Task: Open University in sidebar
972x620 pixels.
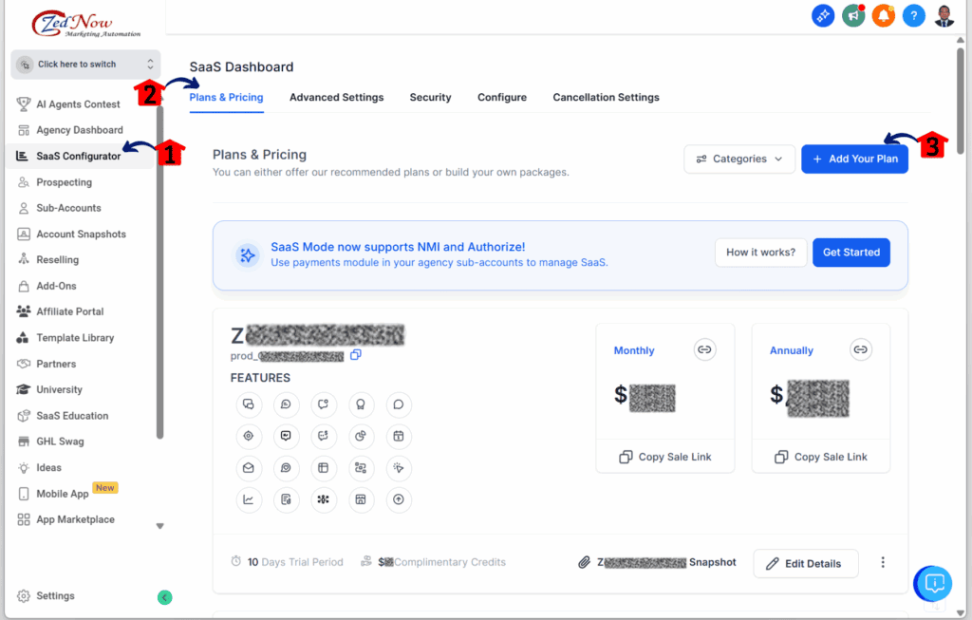Action: 59,390
